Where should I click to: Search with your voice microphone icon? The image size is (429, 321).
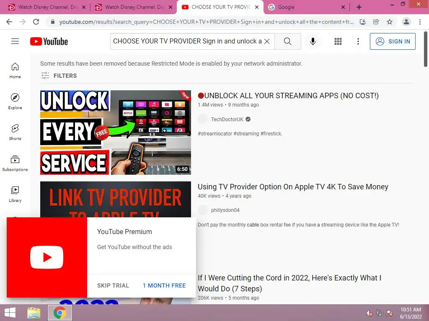tap(313, 41)
